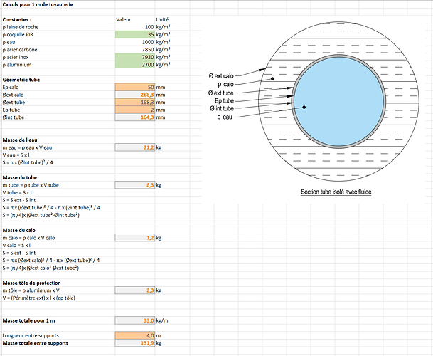This screenshot has width=433, height=356.
Task: Click the 'V eau = S x l' cell
Action: (x=16, y=155)
